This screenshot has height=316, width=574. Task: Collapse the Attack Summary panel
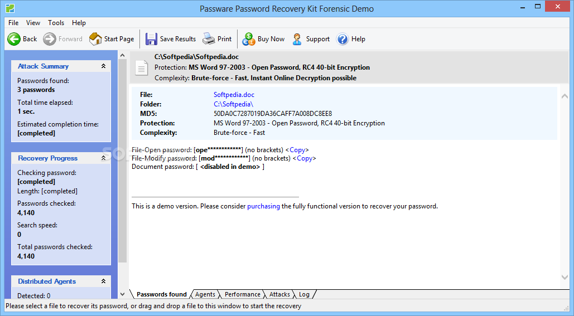pos(104,66)
